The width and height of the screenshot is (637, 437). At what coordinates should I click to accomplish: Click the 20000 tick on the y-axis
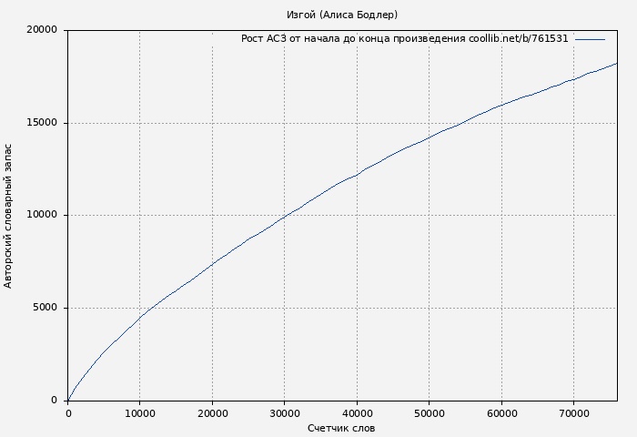point(43,30)
